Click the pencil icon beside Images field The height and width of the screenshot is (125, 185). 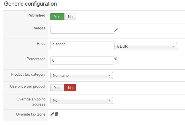(x=116, y=29)
